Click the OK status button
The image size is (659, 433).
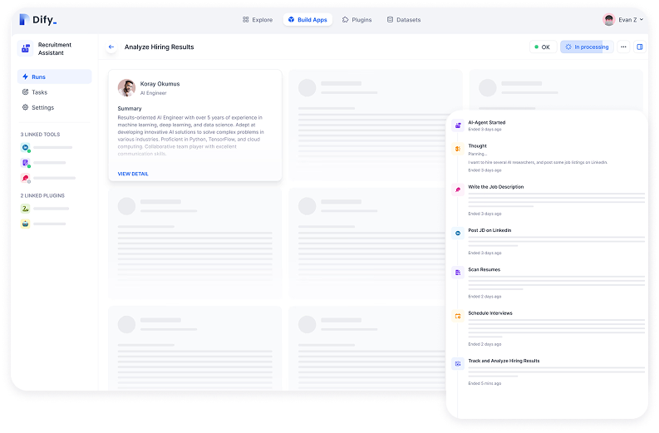pos(543,47)
